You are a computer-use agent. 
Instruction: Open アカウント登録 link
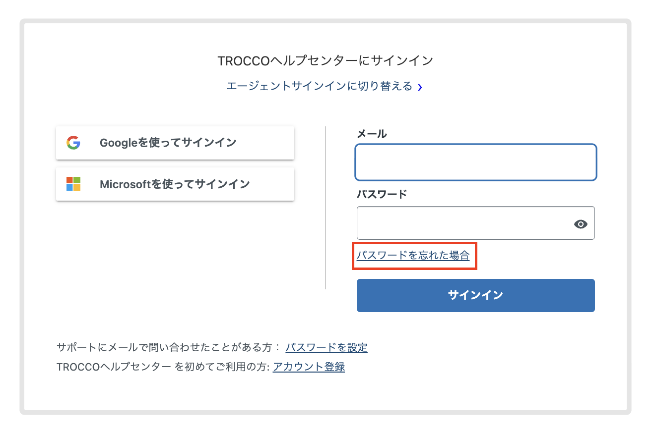coord(308,367)
